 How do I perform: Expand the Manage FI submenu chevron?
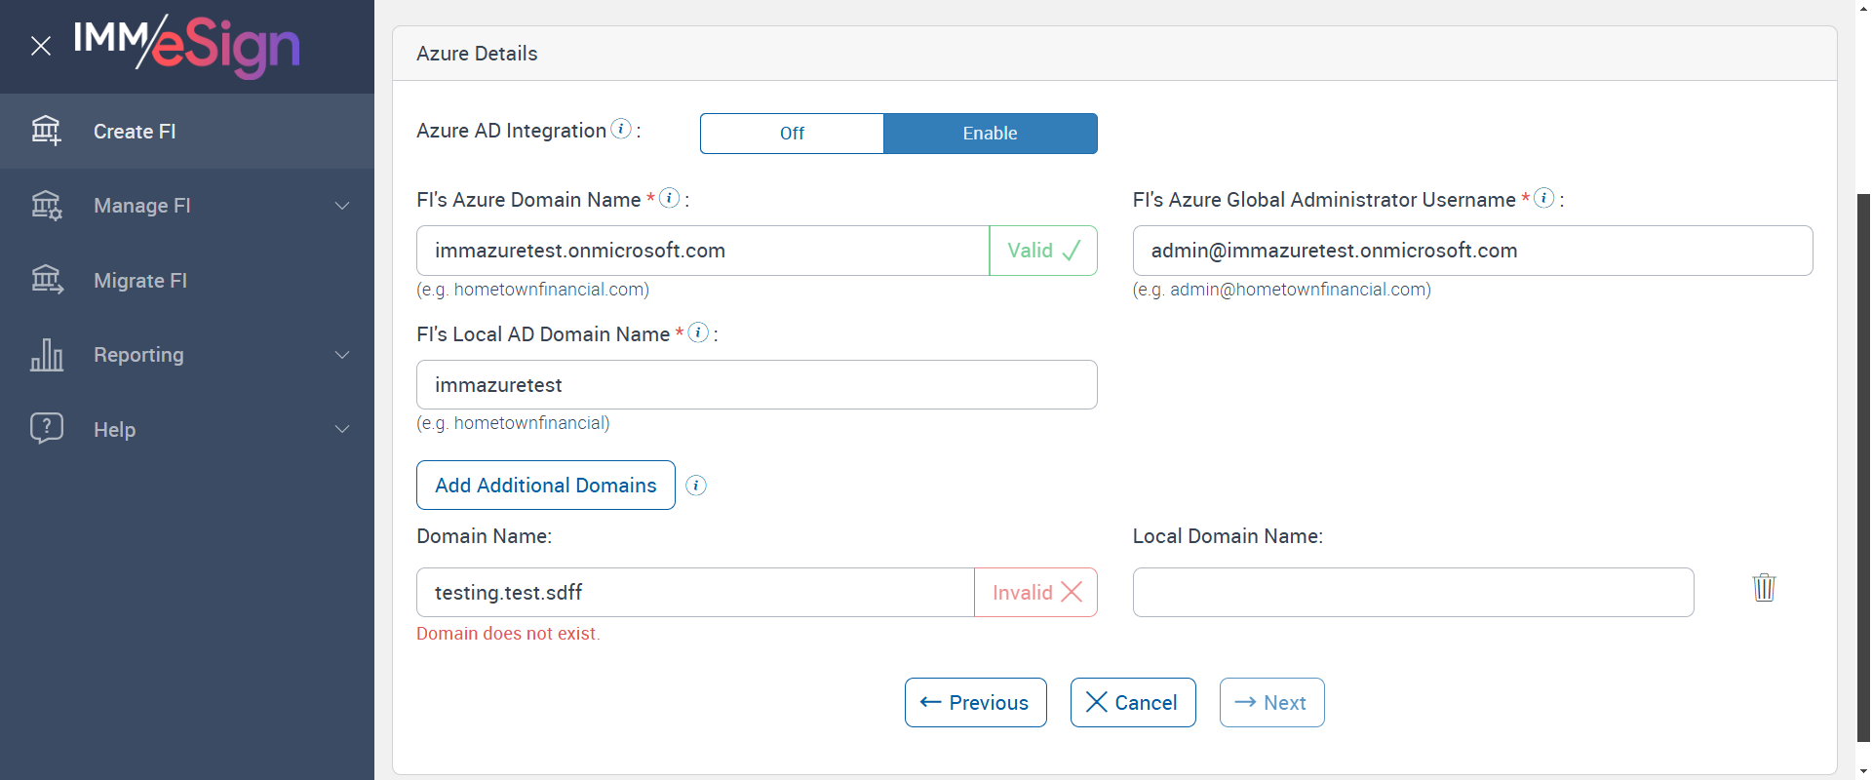click(x=342, y=206)
